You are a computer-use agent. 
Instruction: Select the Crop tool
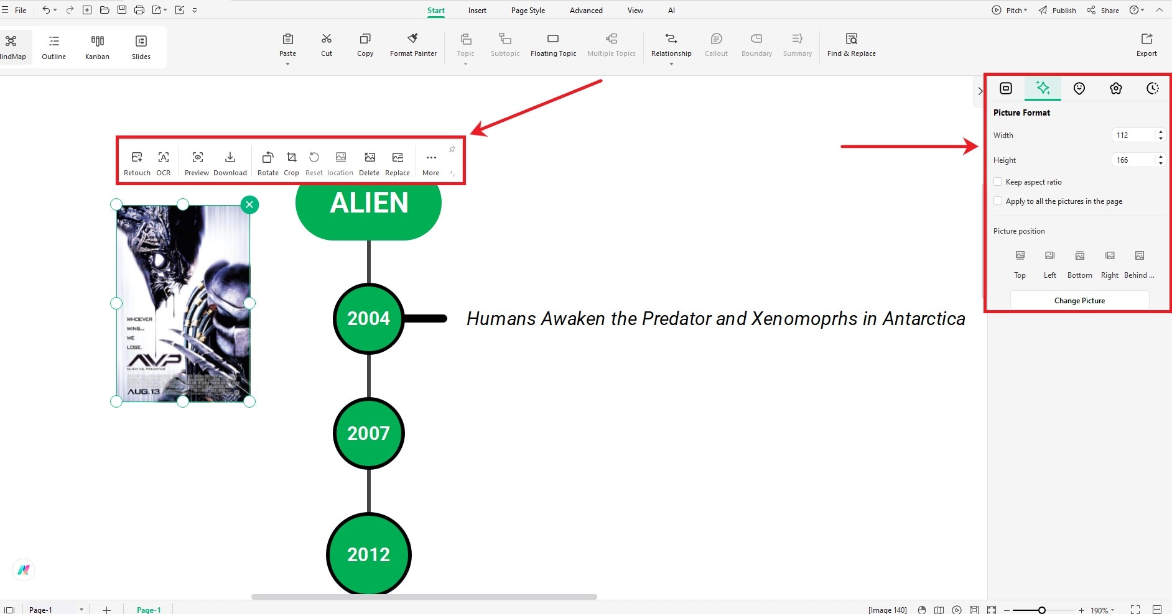pyautogui.click(x=291, y=164)
